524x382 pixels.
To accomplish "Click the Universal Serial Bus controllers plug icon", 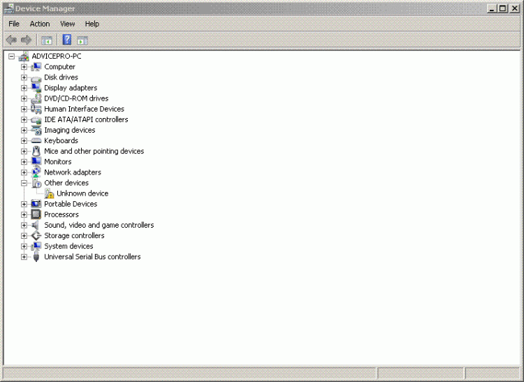I will click(36, 257).
